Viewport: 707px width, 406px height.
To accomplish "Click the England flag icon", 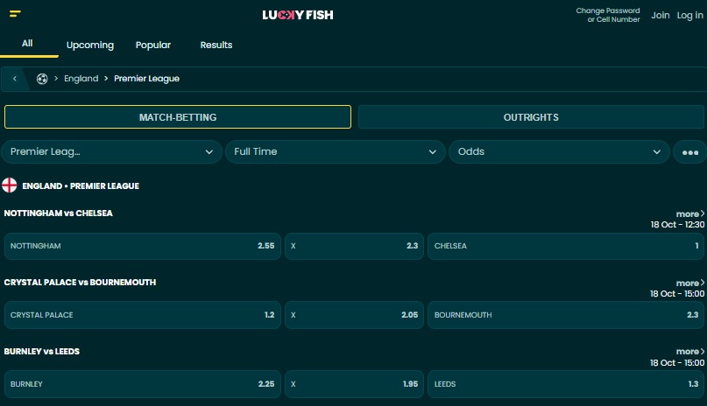I will click(10, 185).
